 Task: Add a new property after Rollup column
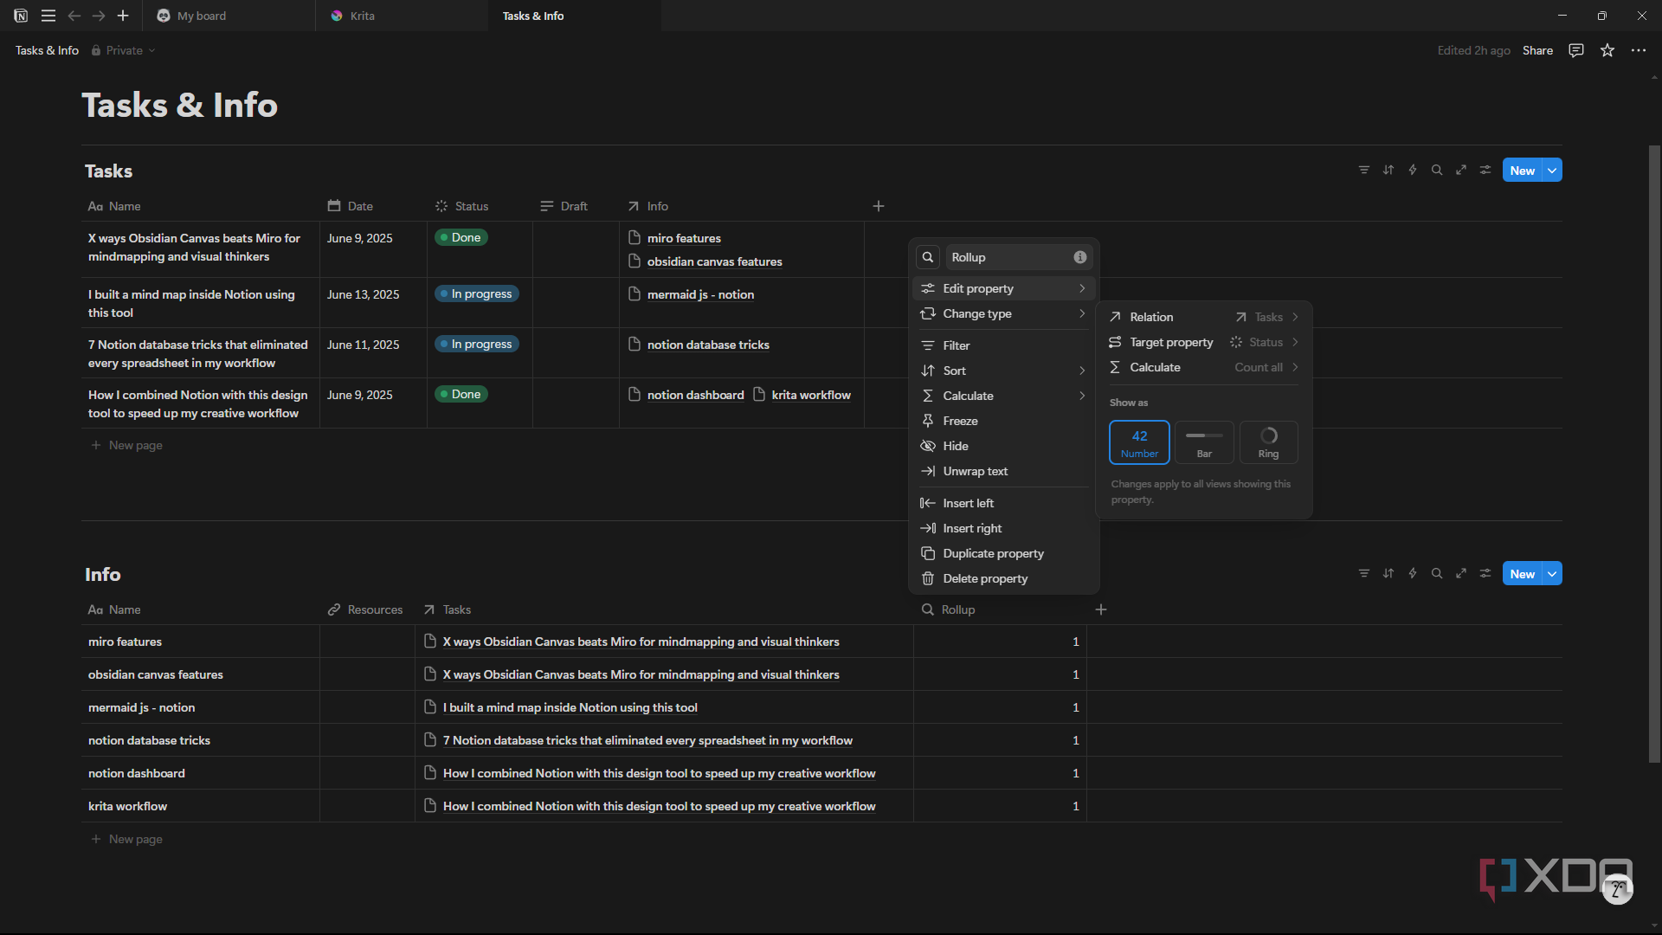pyautogui.click(x=1101, y=609)
